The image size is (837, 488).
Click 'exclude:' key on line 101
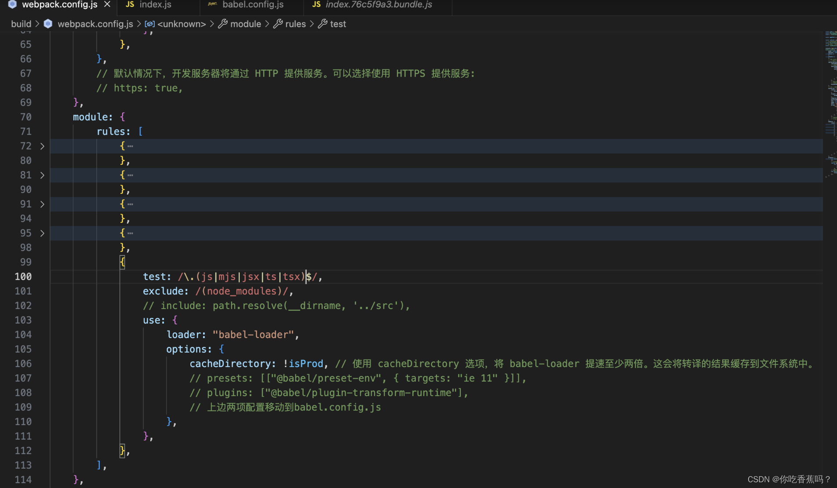(x=166, y=291)
